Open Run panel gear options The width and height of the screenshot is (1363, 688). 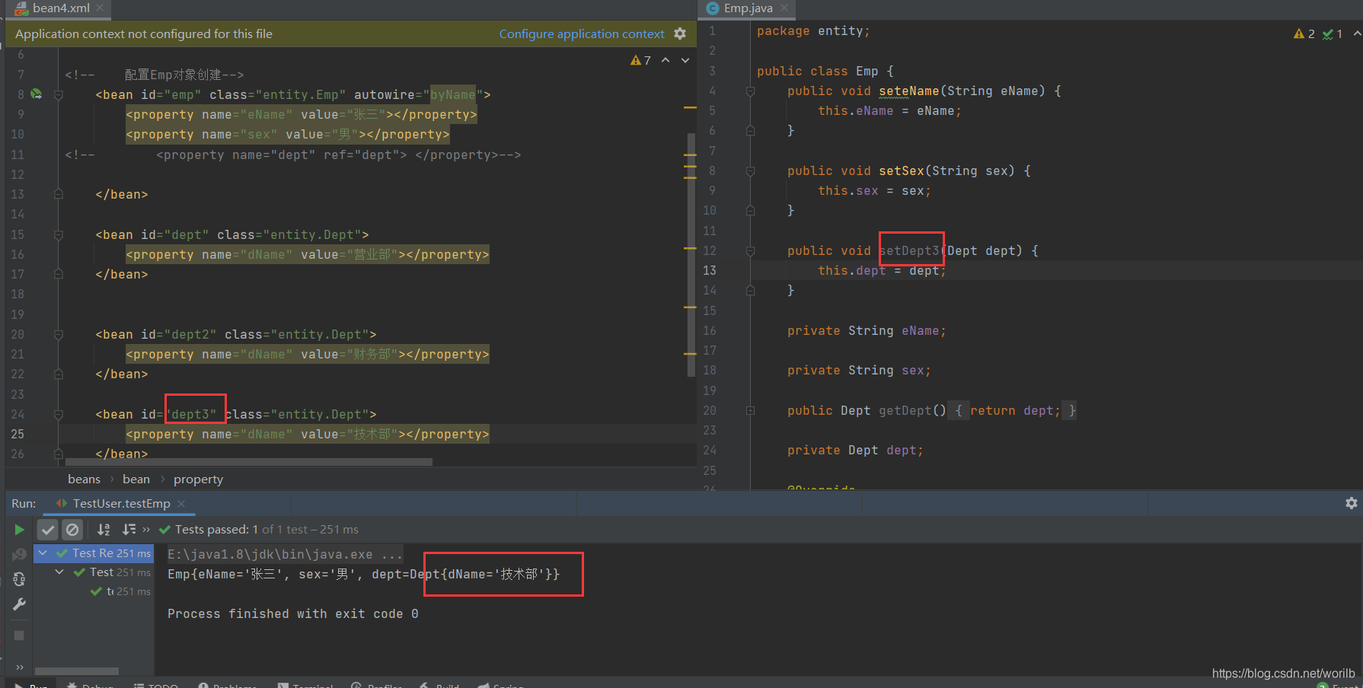pos(1351,503)
